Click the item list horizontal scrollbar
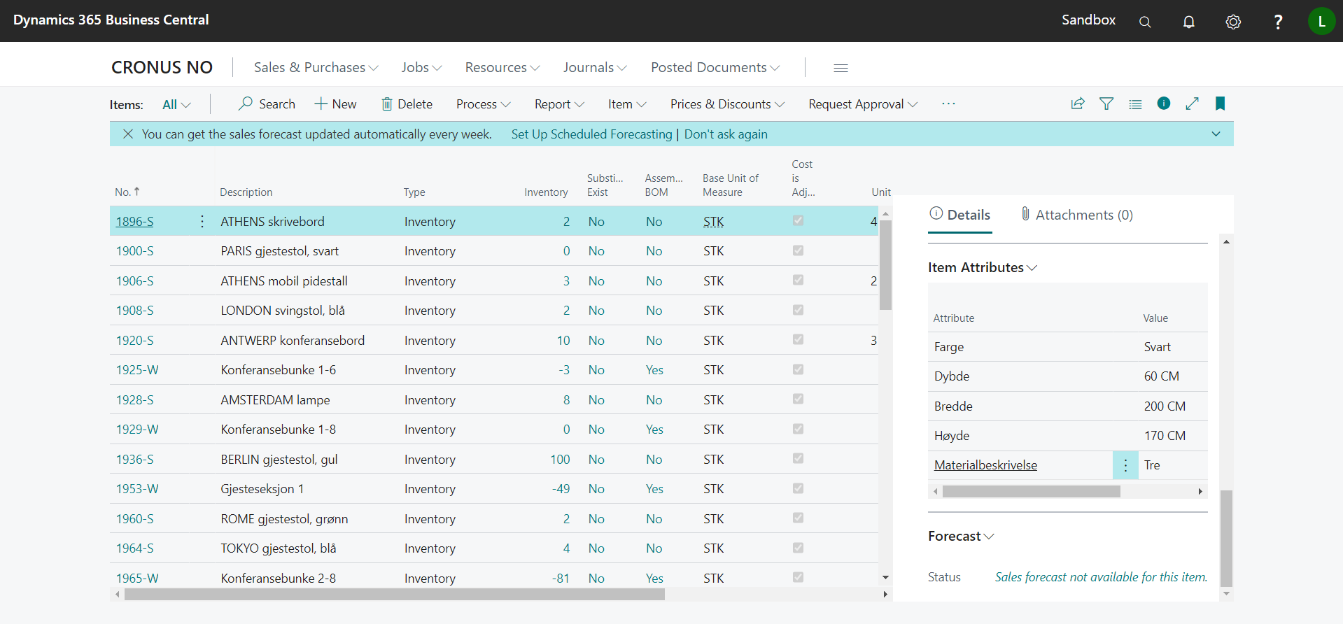 pyautogui.click(x=394, y=595)
